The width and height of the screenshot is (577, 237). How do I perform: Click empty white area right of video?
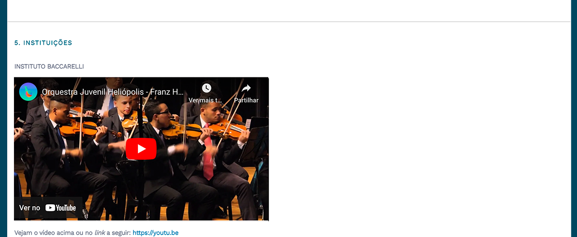[418, 149]
